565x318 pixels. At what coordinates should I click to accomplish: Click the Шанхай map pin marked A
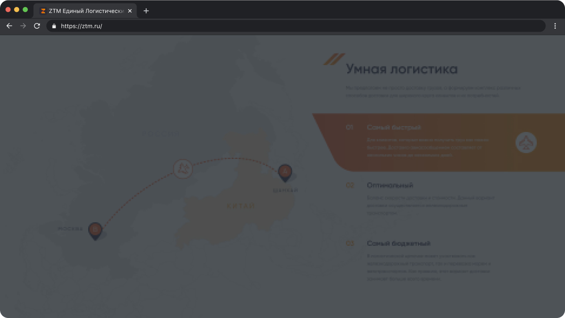pos(285,172)
